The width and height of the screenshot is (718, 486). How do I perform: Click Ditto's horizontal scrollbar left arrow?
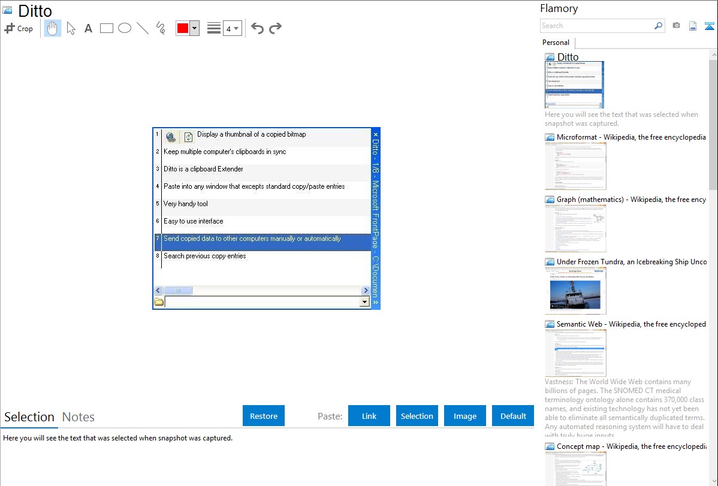pos(158,290)
